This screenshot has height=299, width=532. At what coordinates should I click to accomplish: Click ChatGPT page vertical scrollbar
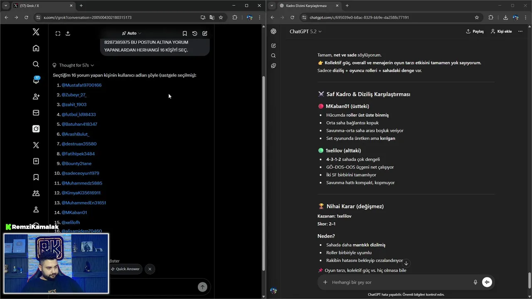(x=530, y=281)
